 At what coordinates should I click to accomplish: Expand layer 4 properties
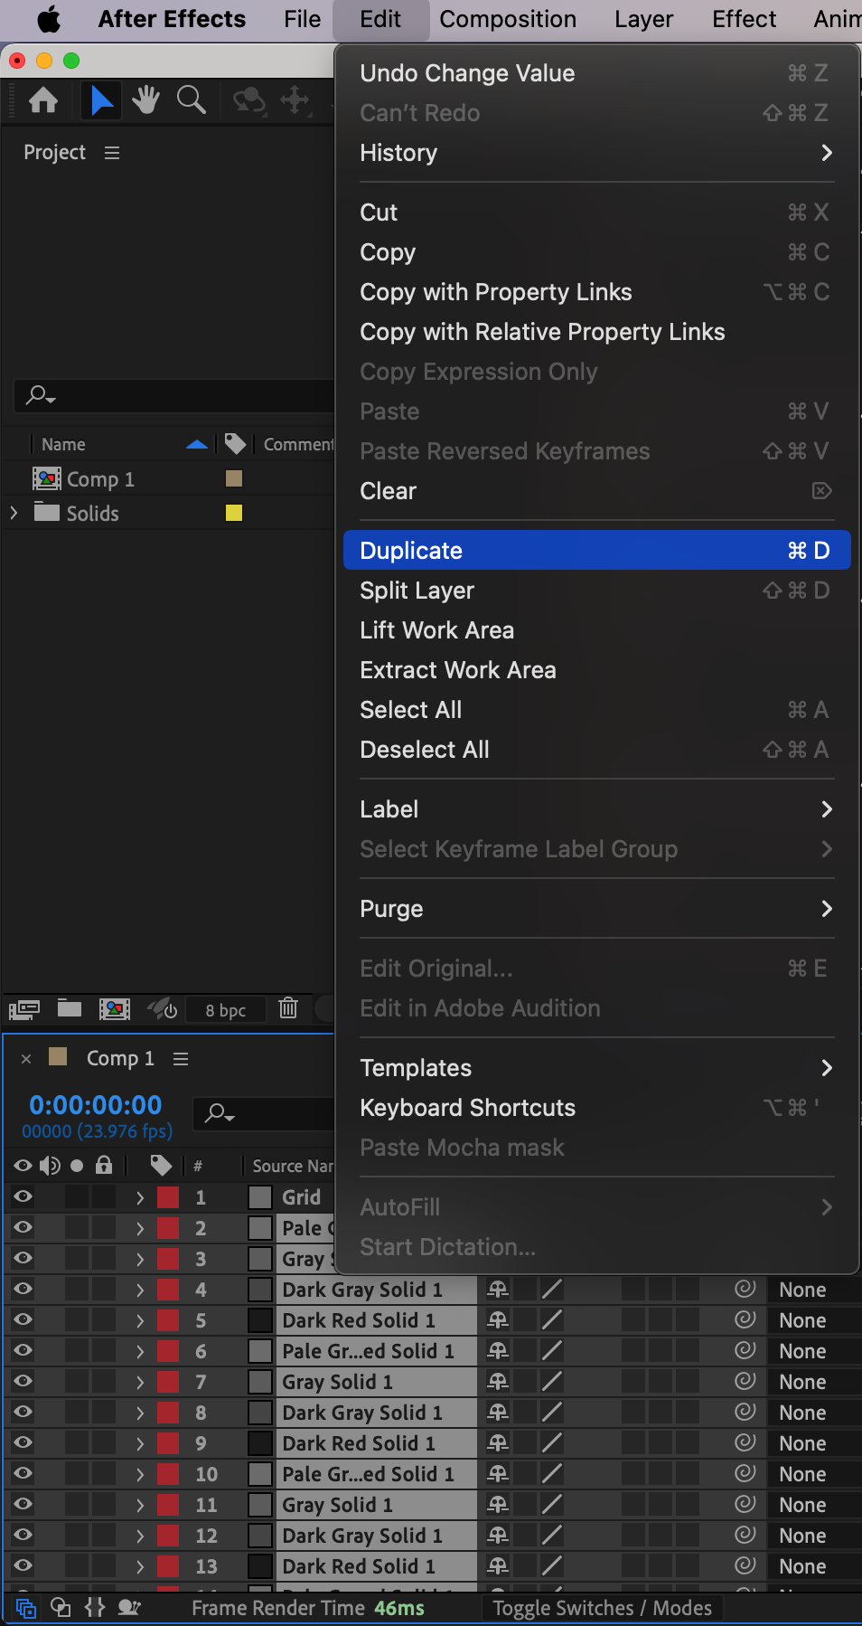coord(140,1290)
